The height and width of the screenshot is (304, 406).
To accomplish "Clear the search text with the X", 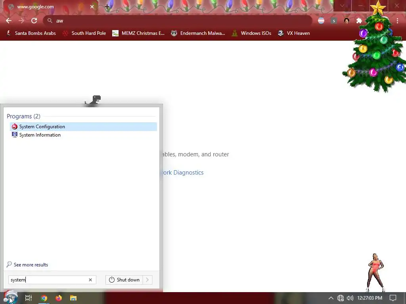I will (90, 280).
